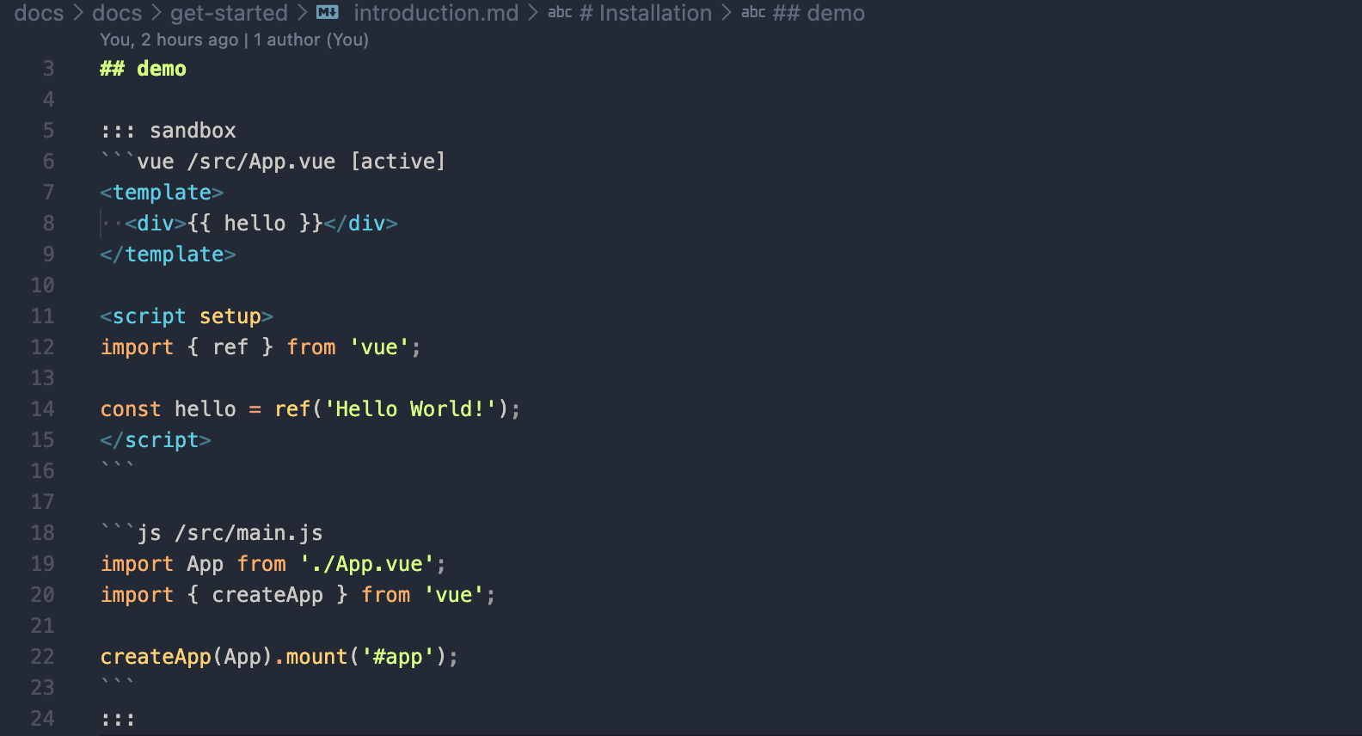Open the # Installation breadcrumb symbol
Image resolution: width=1362 pixels, height=736 pixels.
pos(646,13)
